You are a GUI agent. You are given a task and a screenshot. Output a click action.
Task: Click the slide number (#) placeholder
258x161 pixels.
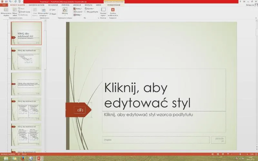tap(80, 110)
